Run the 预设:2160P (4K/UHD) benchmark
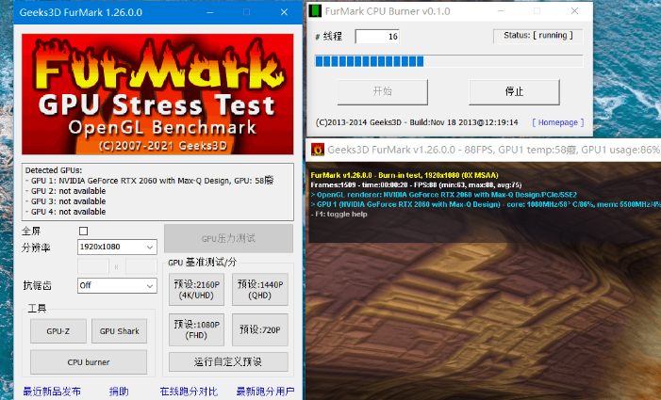 pyautogui.click(x=194, y=289)
